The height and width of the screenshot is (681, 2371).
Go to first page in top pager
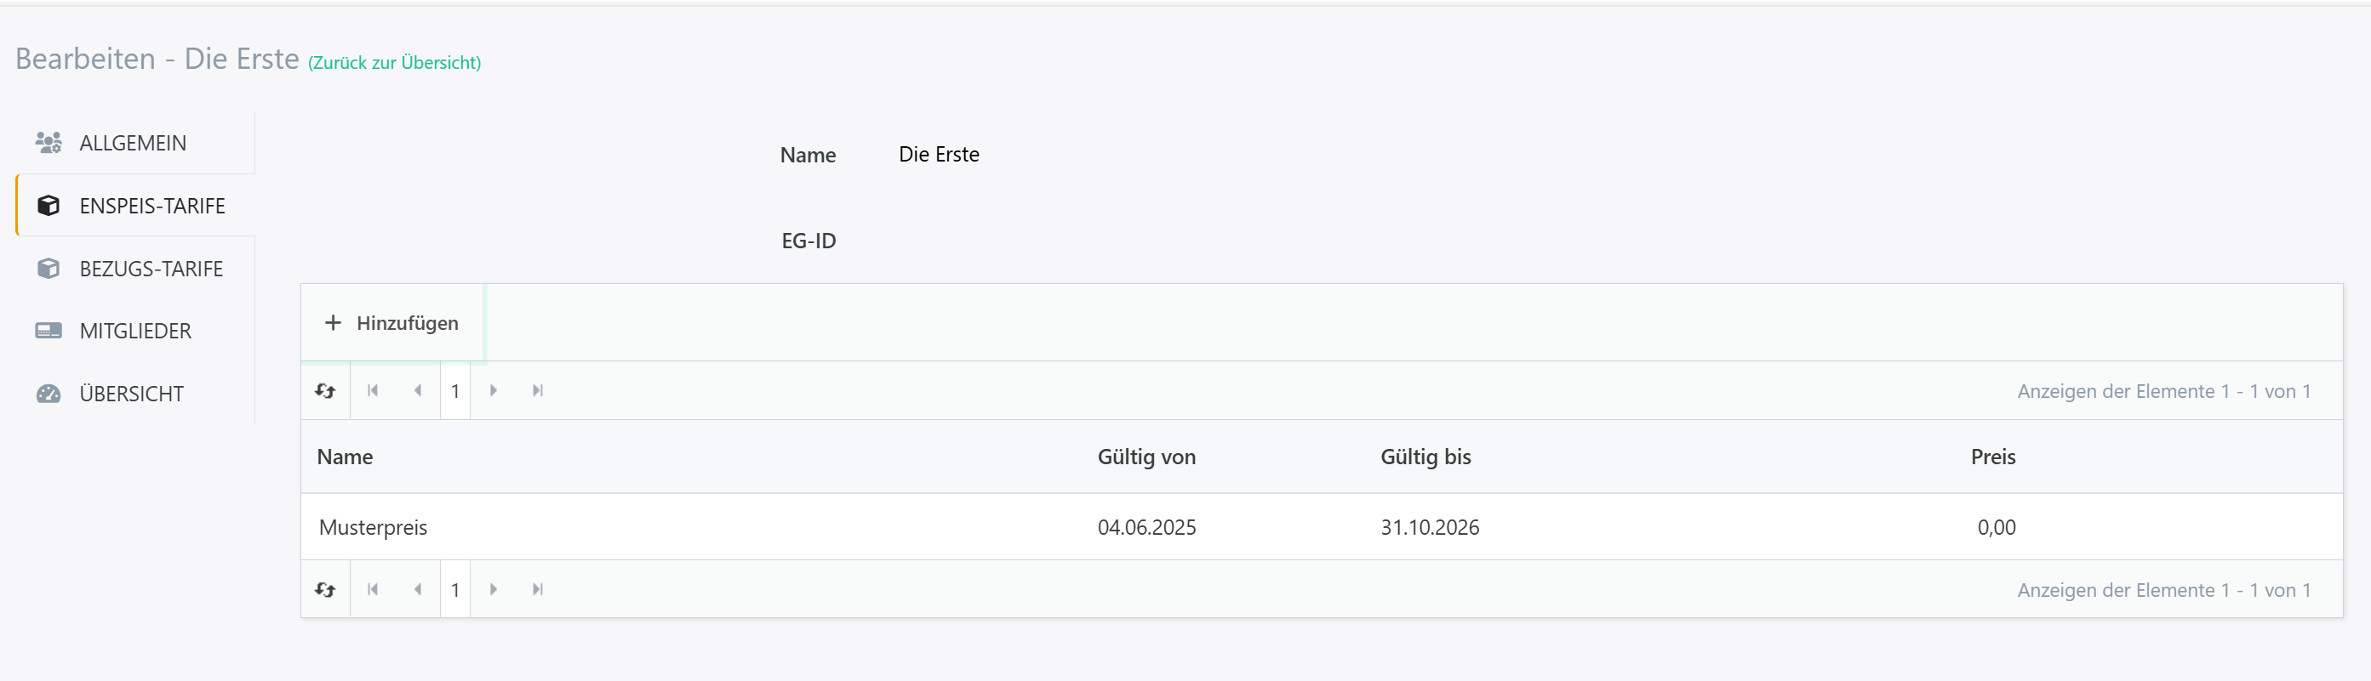373,390
